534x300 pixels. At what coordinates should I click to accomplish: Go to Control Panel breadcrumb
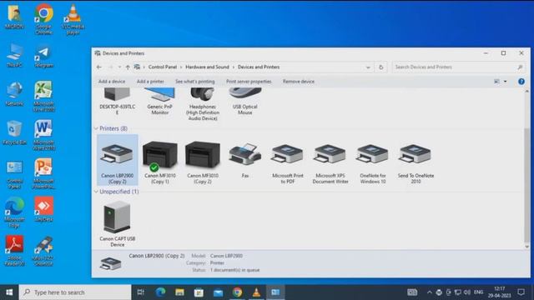click(163, 67)
